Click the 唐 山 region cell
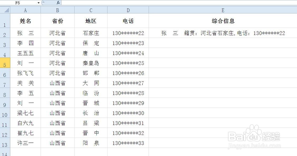 [x=91, y=53]
